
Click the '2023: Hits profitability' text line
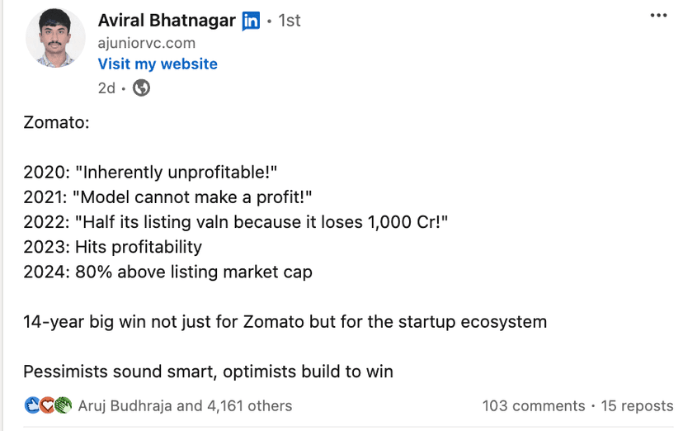coord(112,247)
